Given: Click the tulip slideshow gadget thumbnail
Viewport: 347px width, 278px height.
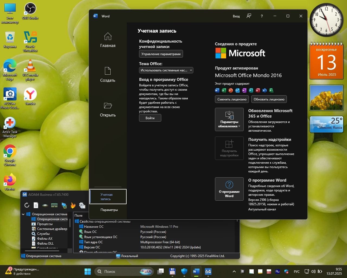Looking at the screenshot, I should (326, 98).
